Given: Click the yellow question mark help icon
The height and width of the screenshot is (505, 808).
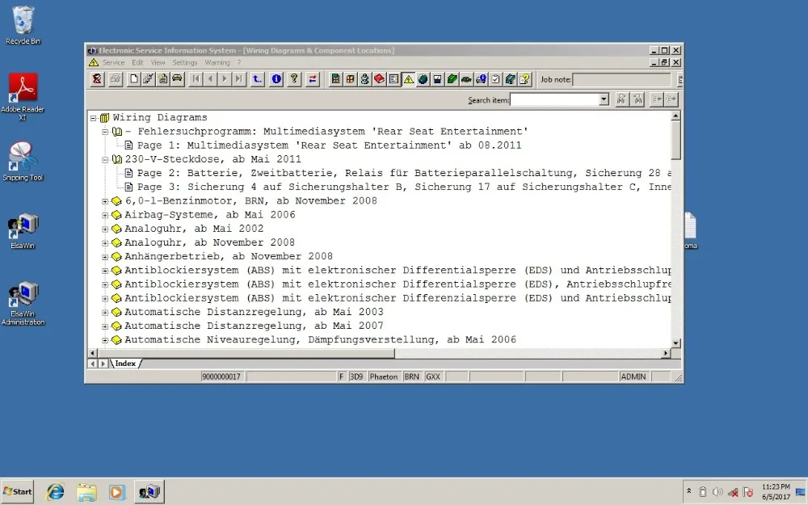Looking at the screenshot, I should coord(294,79).
